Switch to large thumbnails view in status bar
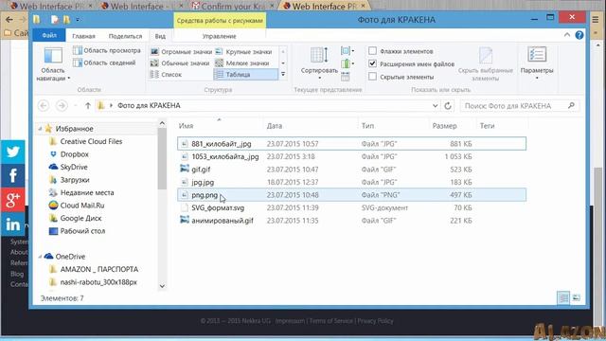 click(577, 297)
